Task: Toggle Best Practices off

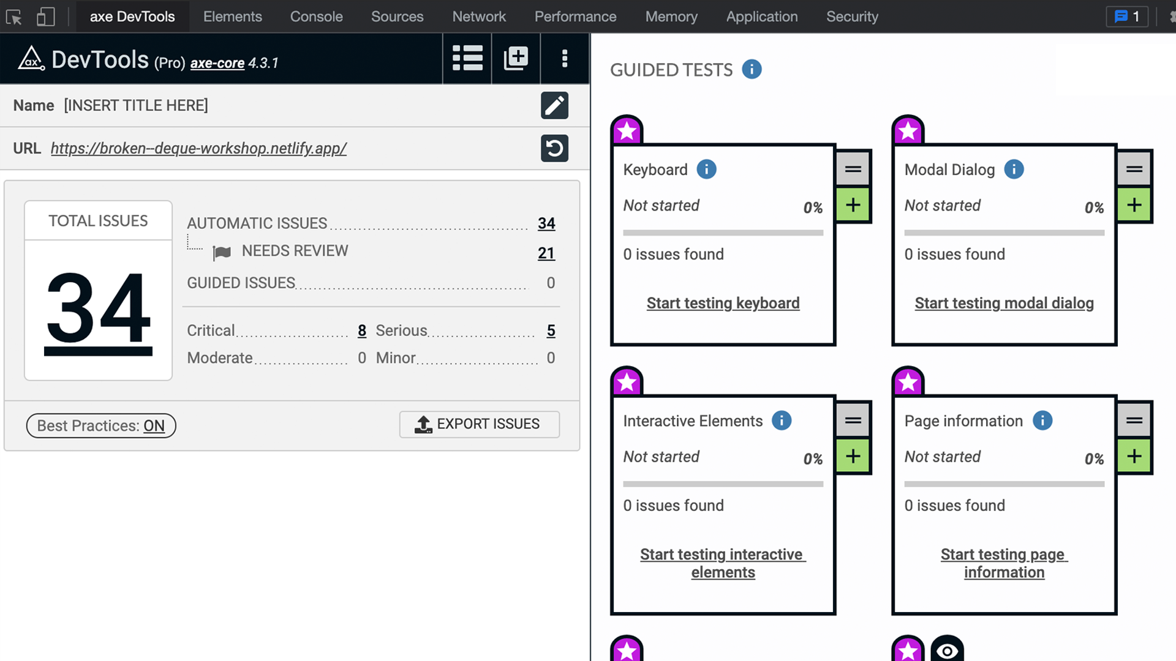Action: 100,425
